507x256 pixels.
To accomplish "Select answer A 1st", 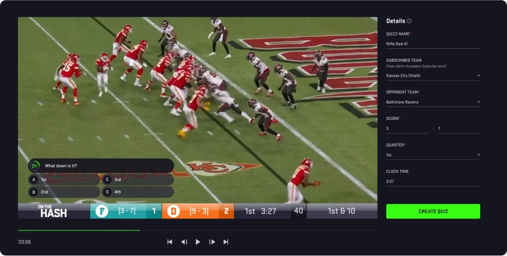I will pyautogui.click(x=64, y=179).
